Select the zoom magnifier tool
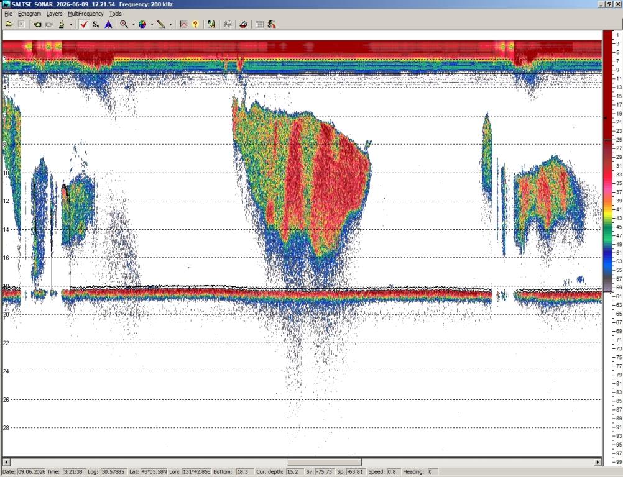This screenshot has height=477, width=623. point(124,24)
